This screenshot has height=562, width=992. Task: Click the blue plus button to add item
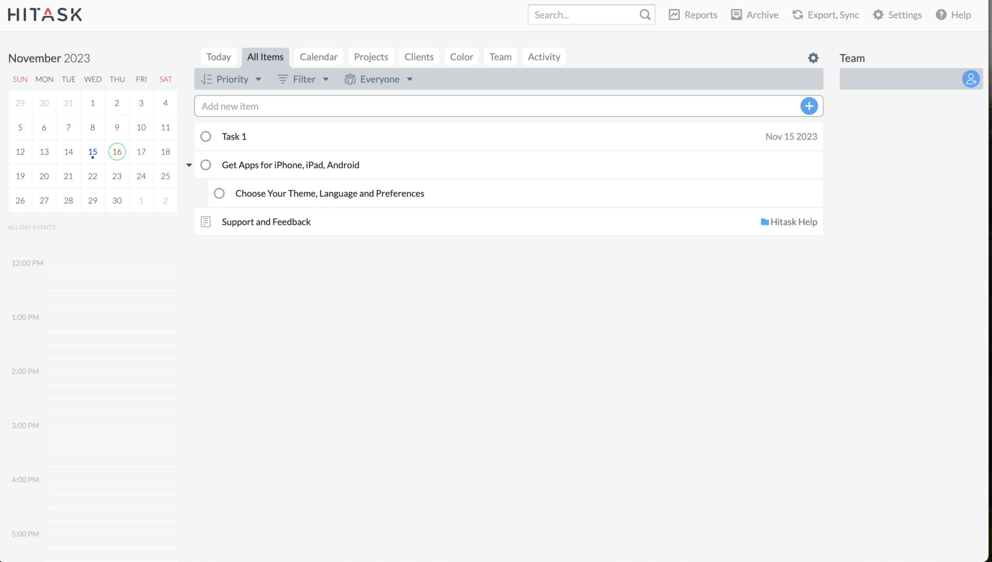tap(809, 105)
